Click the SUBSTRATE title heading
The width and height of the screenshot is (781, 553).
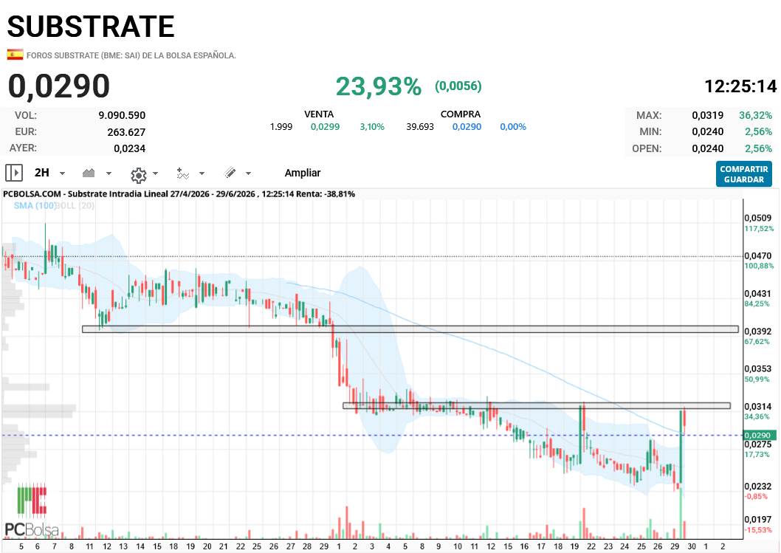[91, 27]
